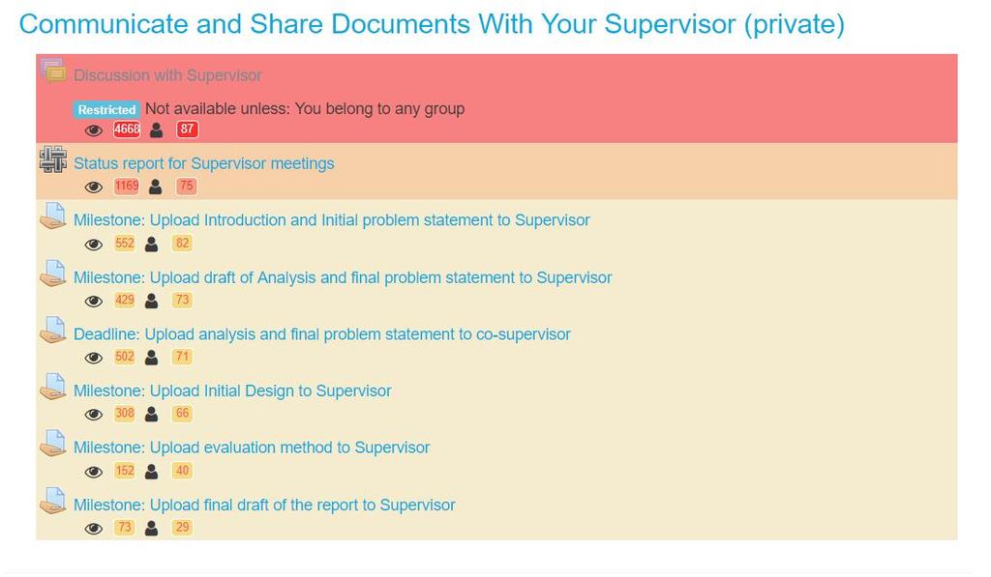This screenshot has height=577, width=991.
Task: Click the Status report grid-style activity icon
Action: tap(53, 159)
